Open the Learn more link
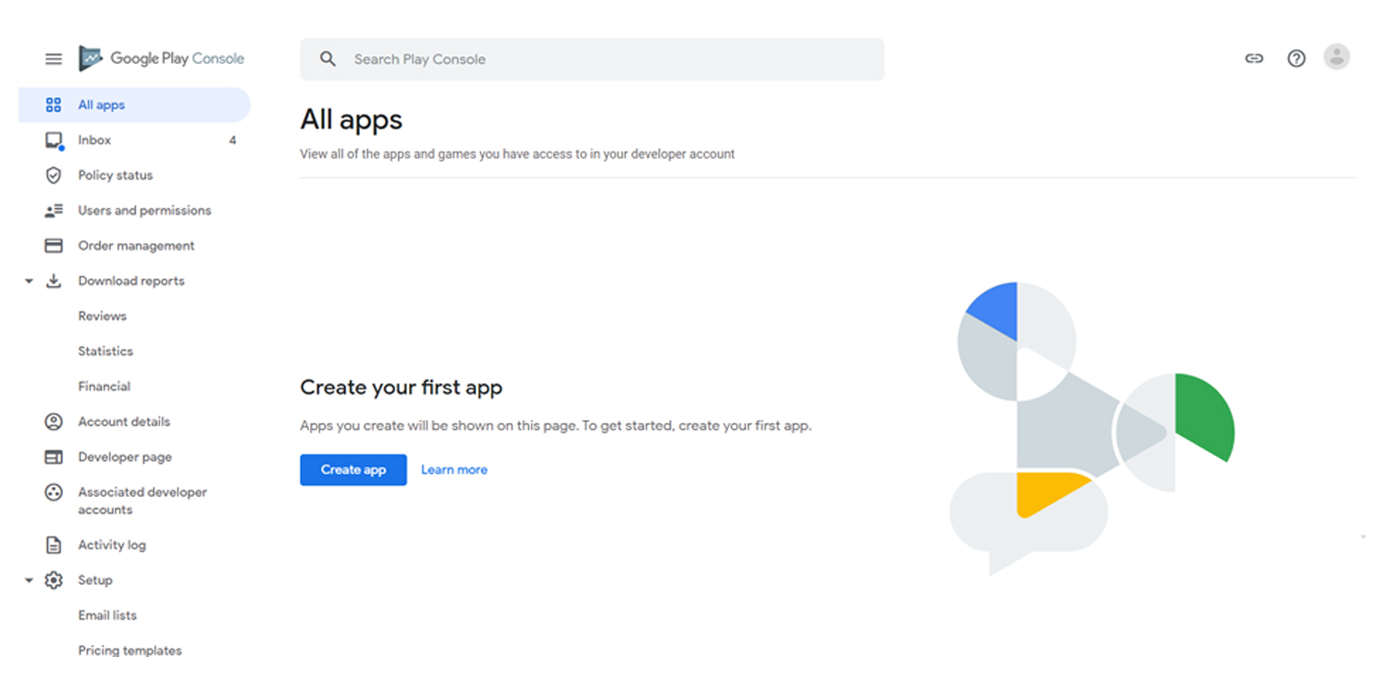Image resolution: width=1388 pixels, height=694 pixels. (453, 469)
